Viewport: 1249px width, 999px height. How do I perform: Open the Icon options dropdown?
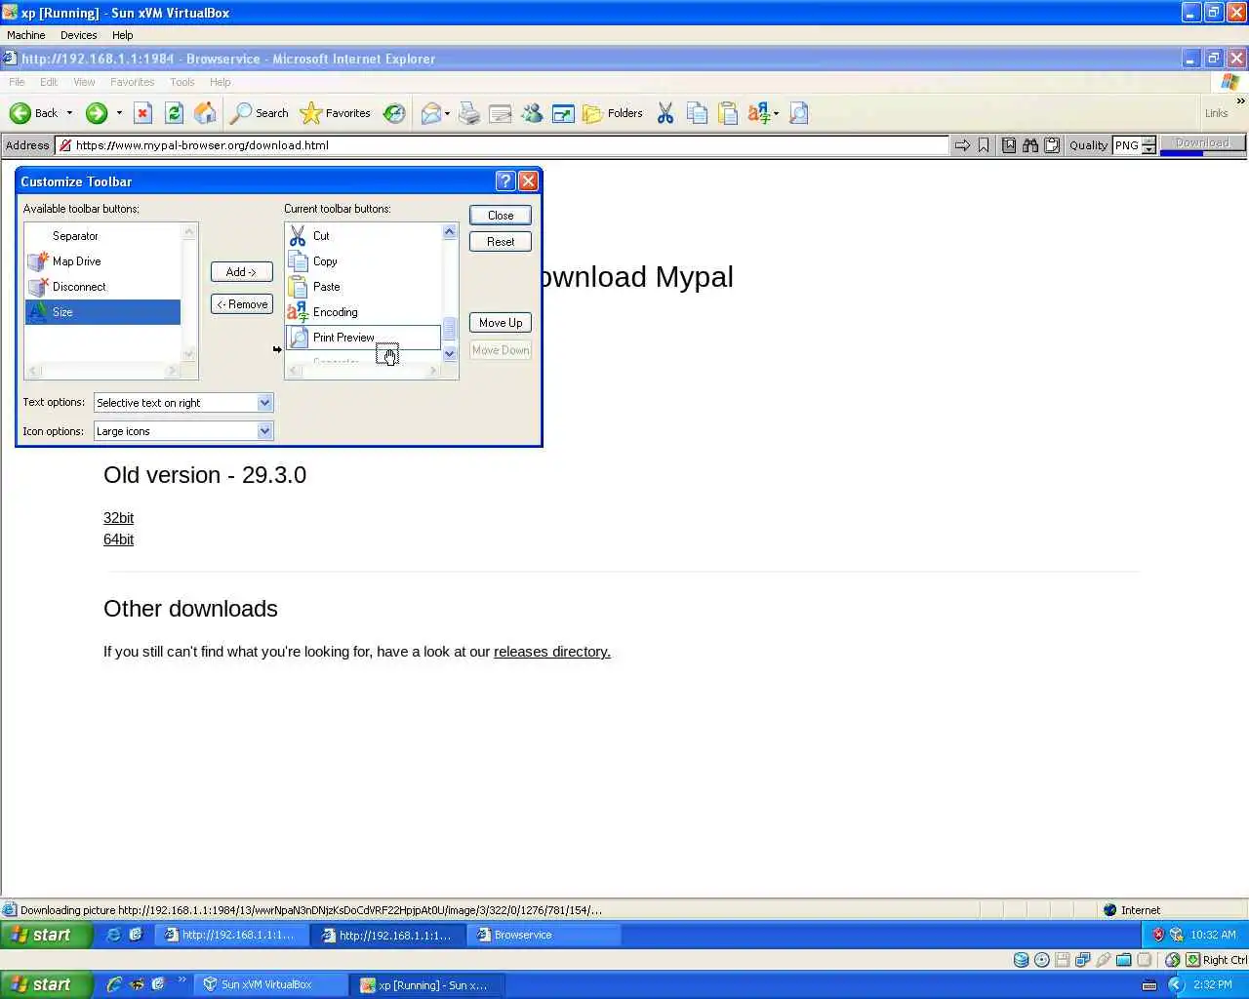183,431
